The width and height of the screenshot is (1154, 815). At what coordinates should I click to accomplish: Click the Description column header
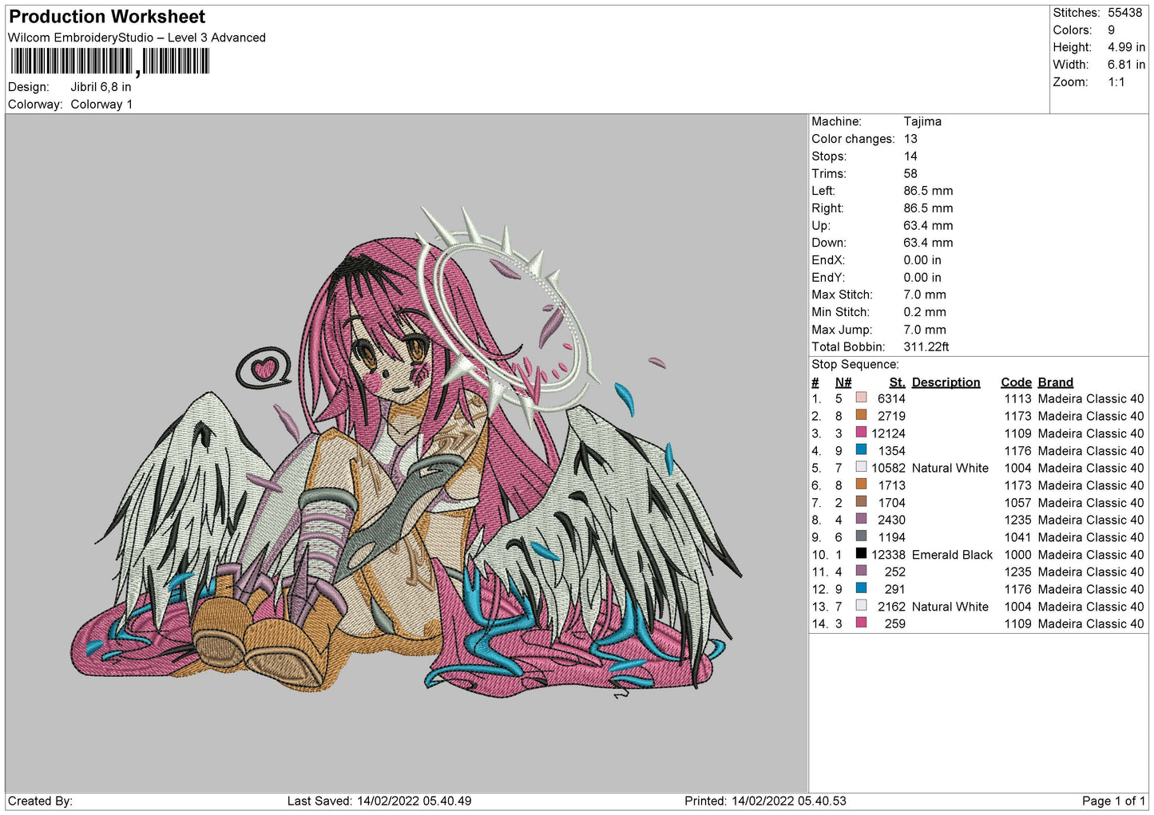(x=946, y=382)
